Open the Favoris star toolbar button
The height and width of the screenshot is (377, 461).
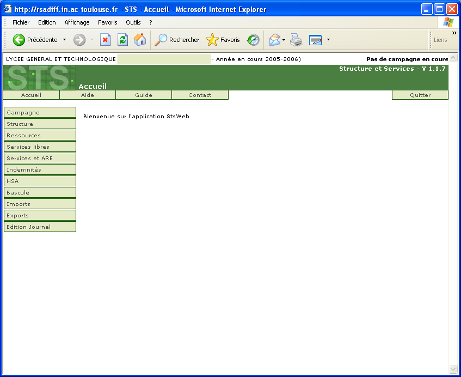point(223,40)
